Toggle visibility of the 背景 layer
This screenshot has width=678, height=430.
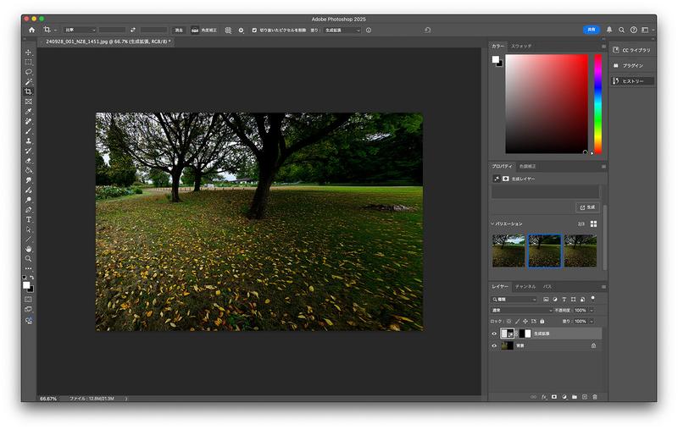[x=495, y=345]
